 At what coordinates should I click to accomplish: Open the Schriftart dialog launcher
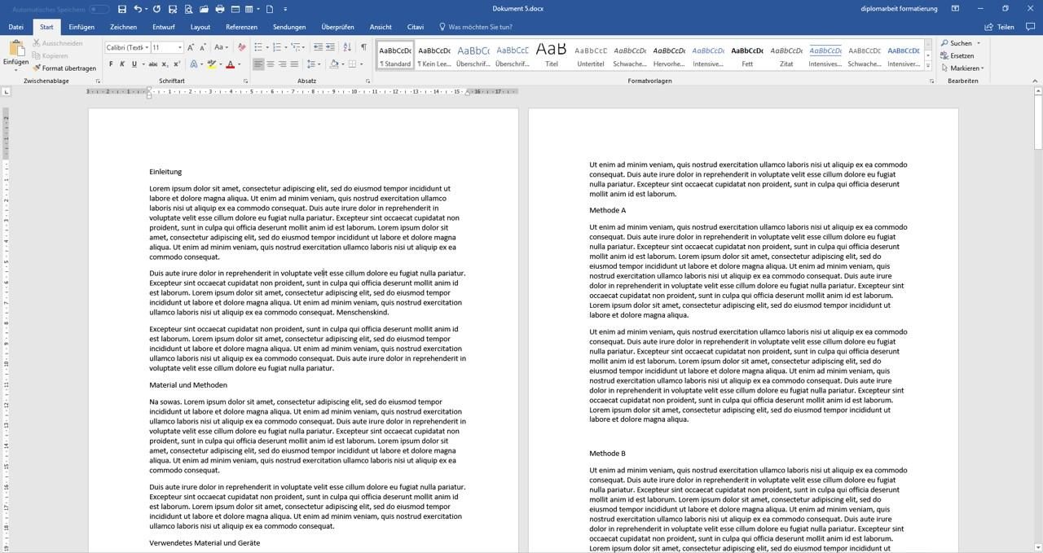pyautogui.click(x=246, y=81)
